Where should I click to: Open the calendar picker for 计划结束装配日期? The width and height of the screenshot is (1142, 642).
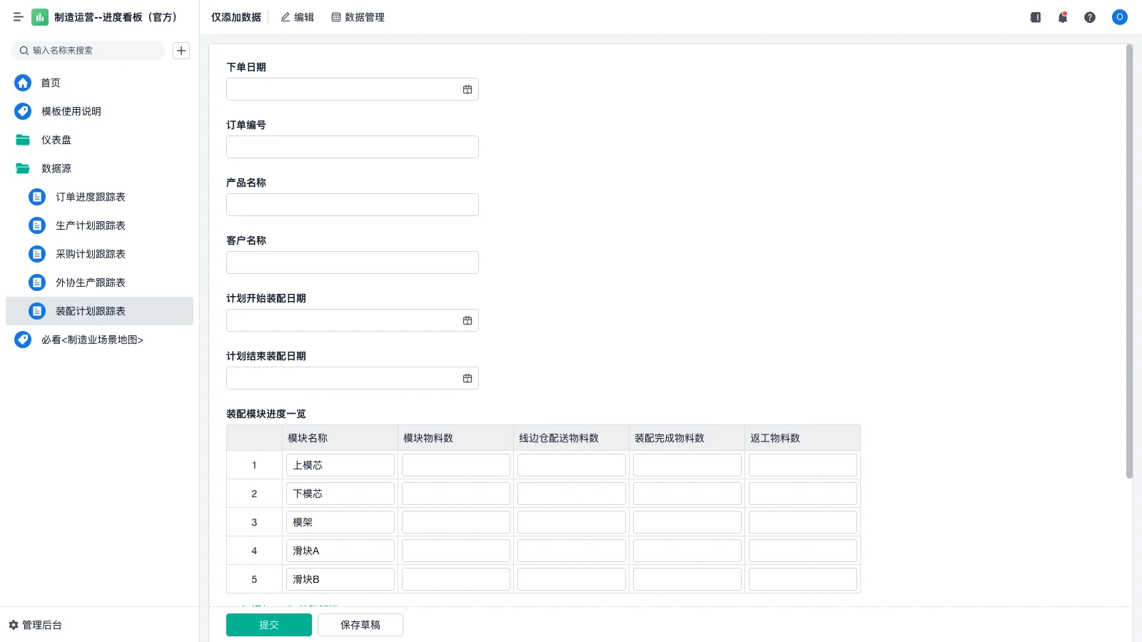point(468,377)
